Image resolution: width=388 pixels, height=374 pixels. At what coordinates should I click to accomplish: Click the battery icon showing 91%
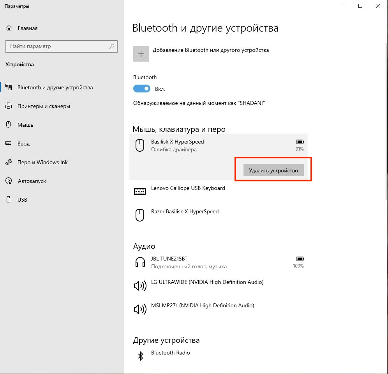point(300,142)
